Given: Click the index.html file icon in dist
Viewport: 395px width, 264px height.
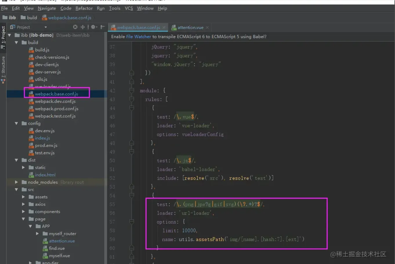Looking at the screenshot, I should 31,175.
